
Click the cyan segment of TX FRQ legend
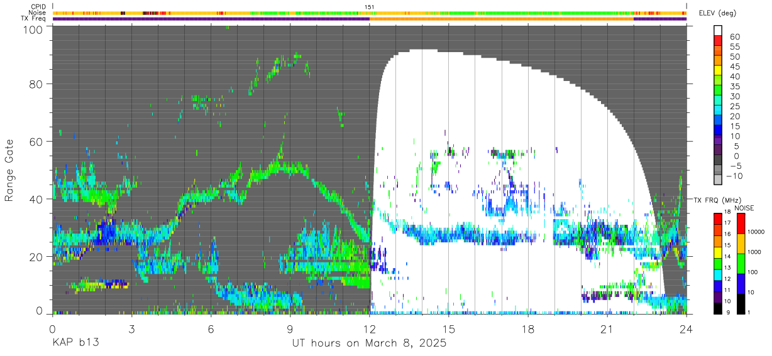click(719, 274)
